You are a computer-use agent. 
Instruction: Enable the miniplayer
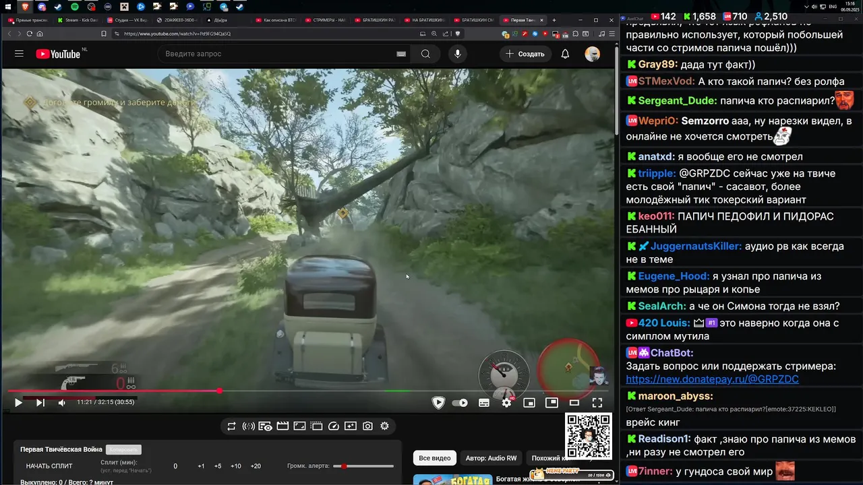pyautogui.click(x=529, y=403)
